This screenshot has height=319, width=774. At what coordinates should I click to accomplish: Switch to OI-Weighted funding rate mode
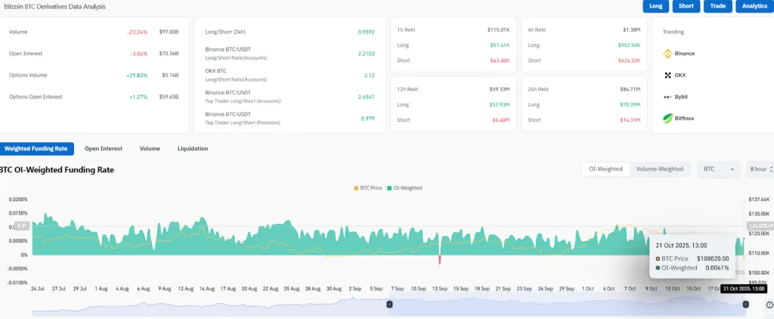[x=605, y=169]
